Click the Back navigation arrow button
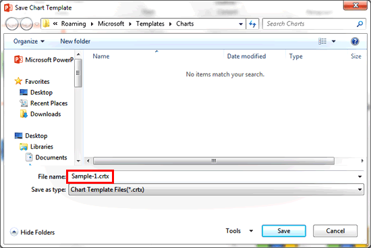The height and width of the screenshot is (248, 371). 12,24
